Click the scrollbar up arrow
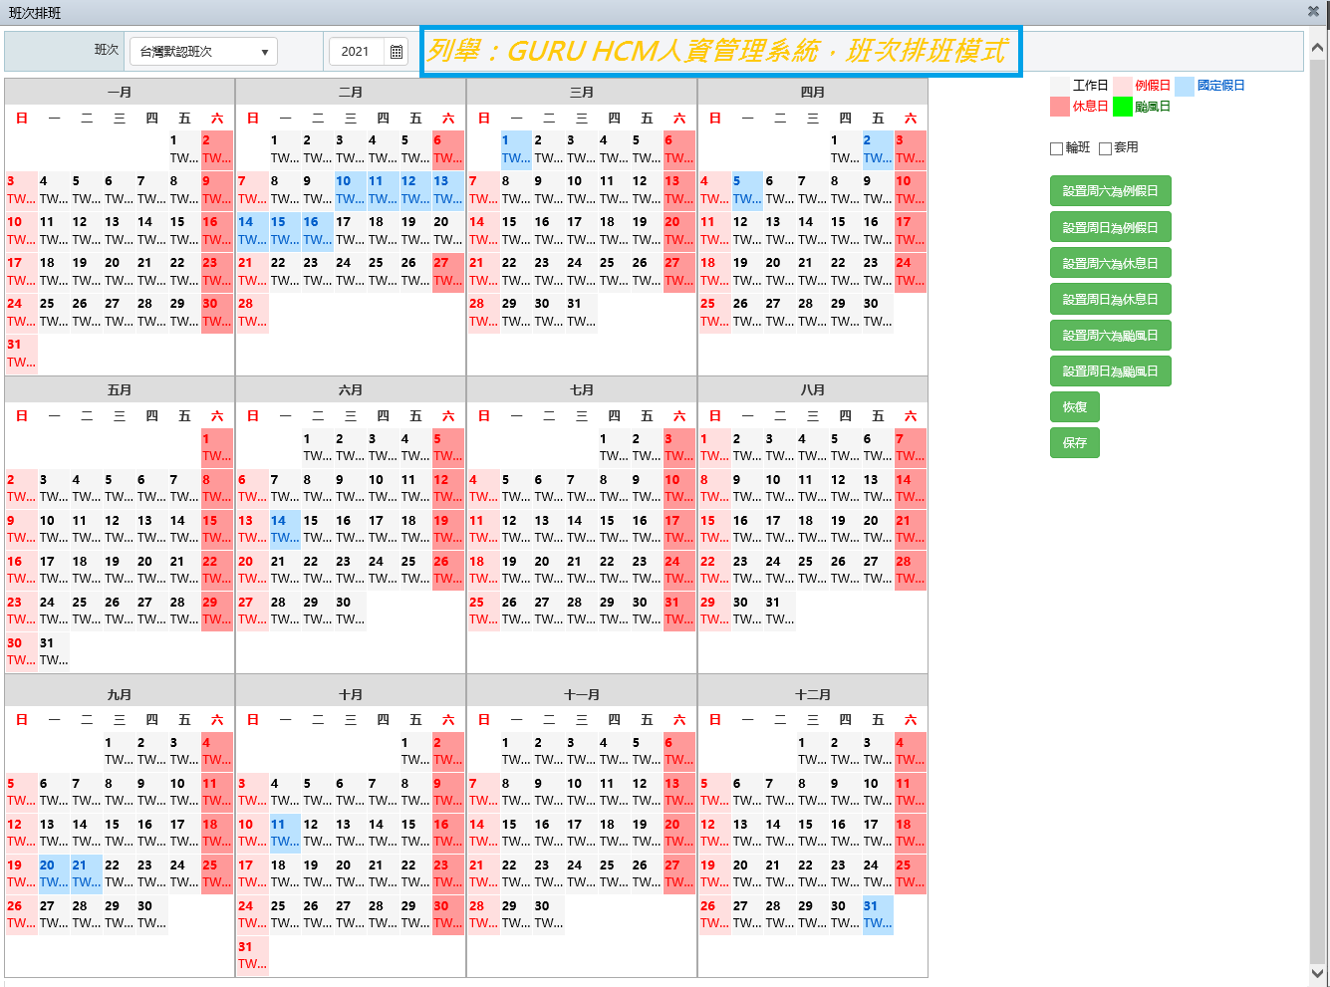1330x987 pixels. pos(1318,47)
